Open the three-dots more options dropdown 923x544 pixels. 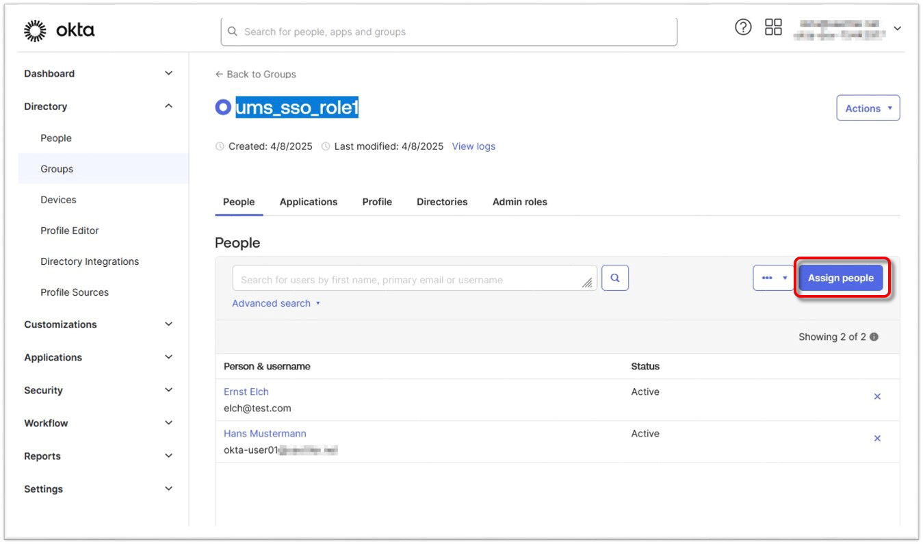click(772, 278)
